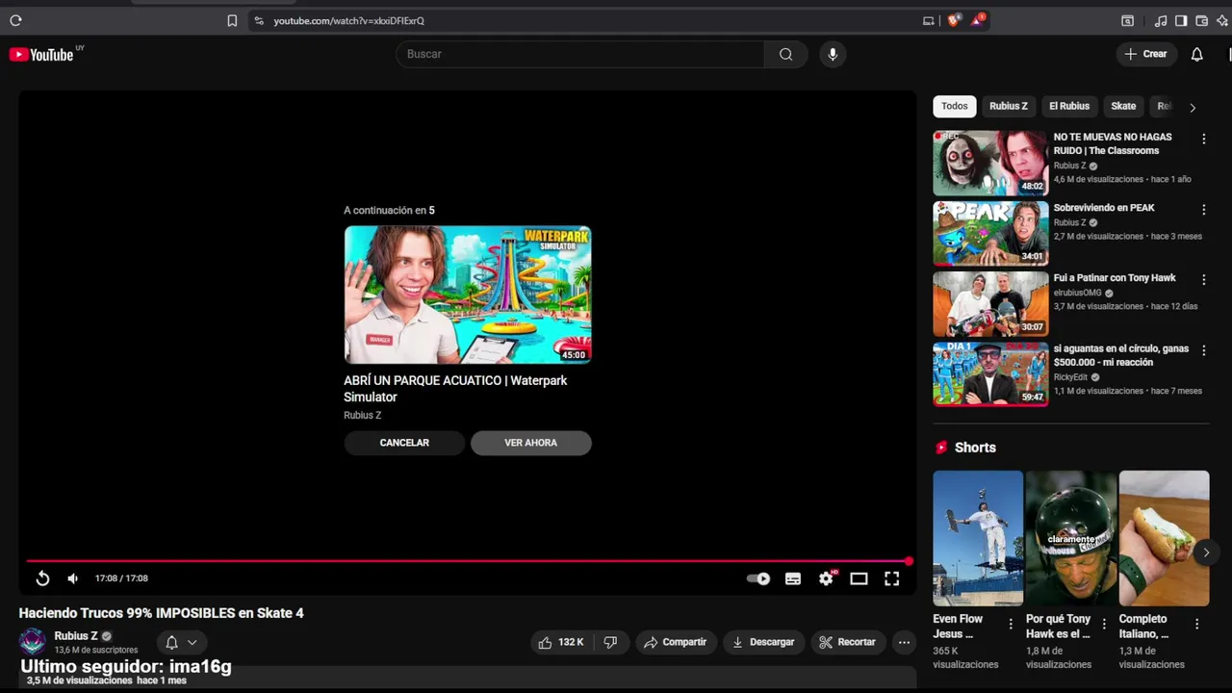
Task: Click the Crear button
Action: 1146,54
